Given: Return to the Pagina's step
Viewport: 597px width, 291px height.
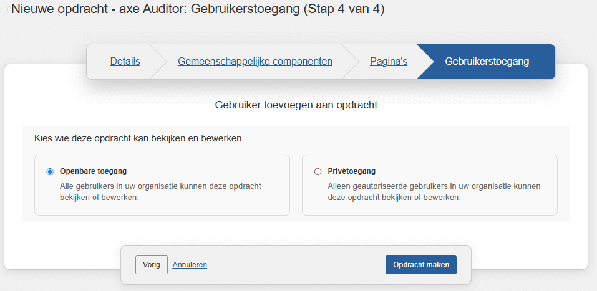Looking at the screenshot, I should click(388, 62).
